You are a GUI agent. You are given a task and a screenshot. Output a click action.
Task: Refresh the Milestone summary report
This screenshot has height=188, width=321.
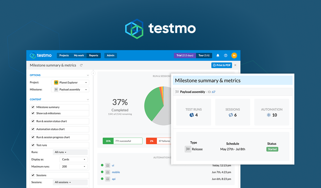tap(81, 65)
